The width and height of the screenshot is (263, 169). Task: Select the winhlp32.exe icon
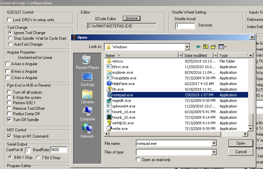click(109, 123)
